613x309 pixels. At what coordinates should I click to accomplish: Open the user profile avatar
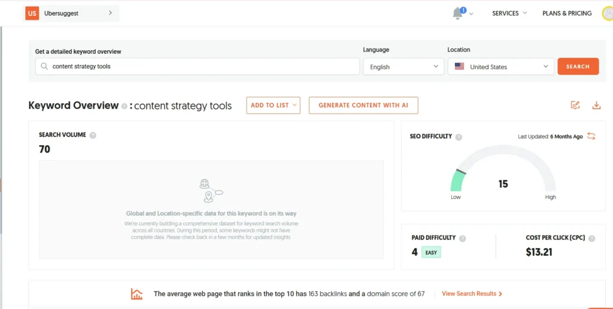pyautogui.click(x=608, y=13)
